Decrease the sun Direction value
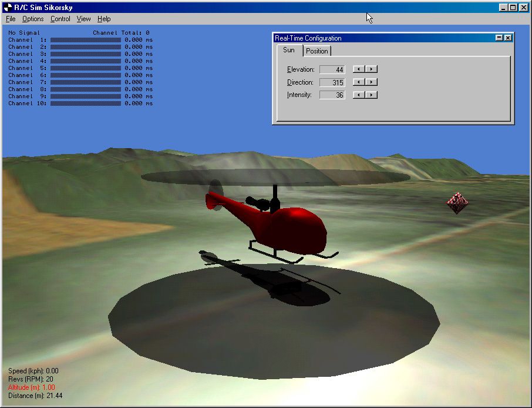The width and height of the screenshot is (532, 408). coord(359,82)
